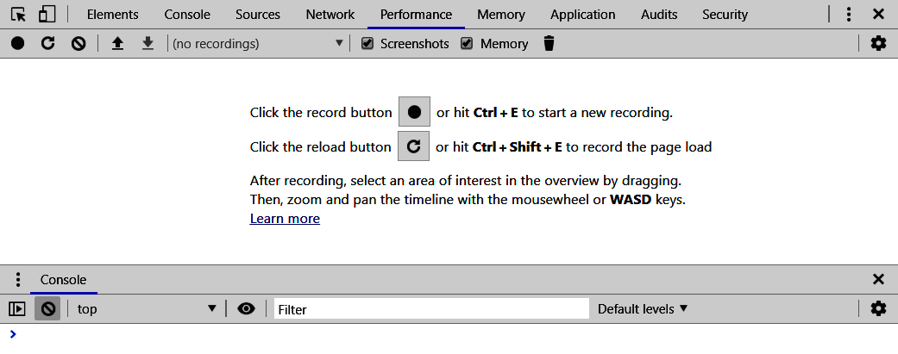The width and height of the screenshot is (898, 354).
Task: Toggle the device toolbar icon
Action: 47,15
